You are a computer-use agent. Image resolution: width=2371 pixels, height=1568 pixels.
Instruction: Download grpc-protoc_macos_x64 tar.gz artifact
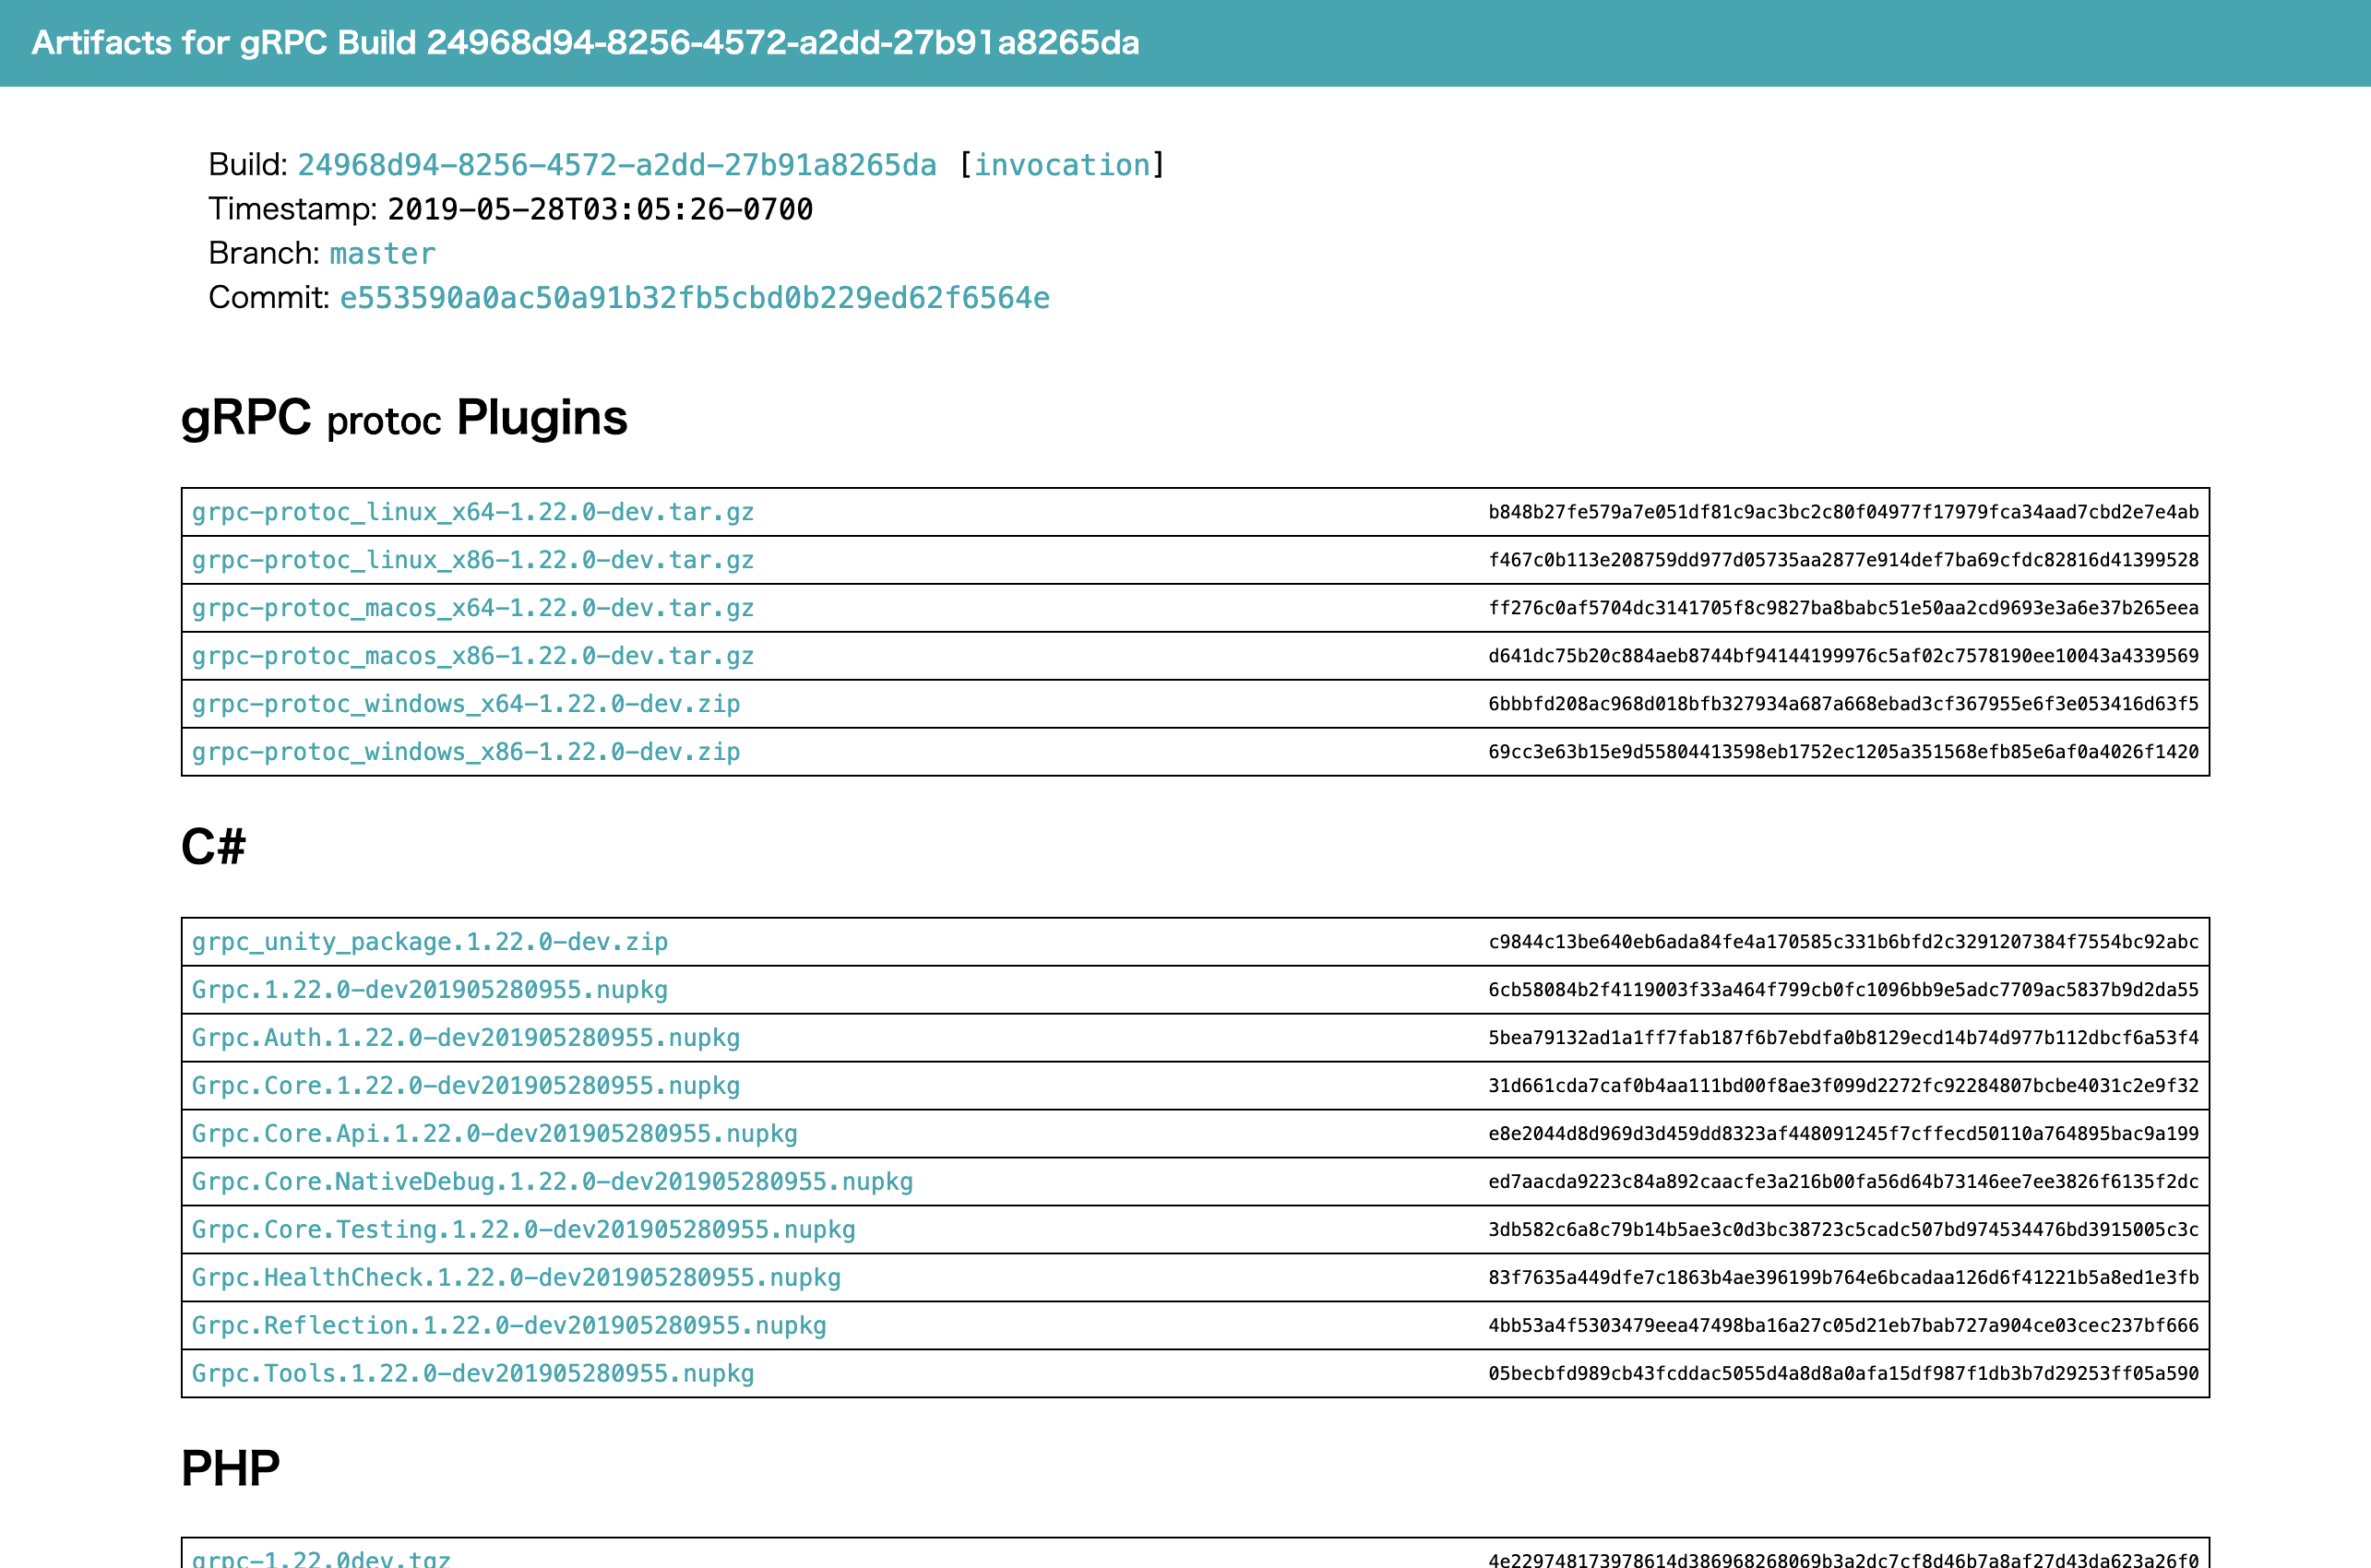pos(472,608)
